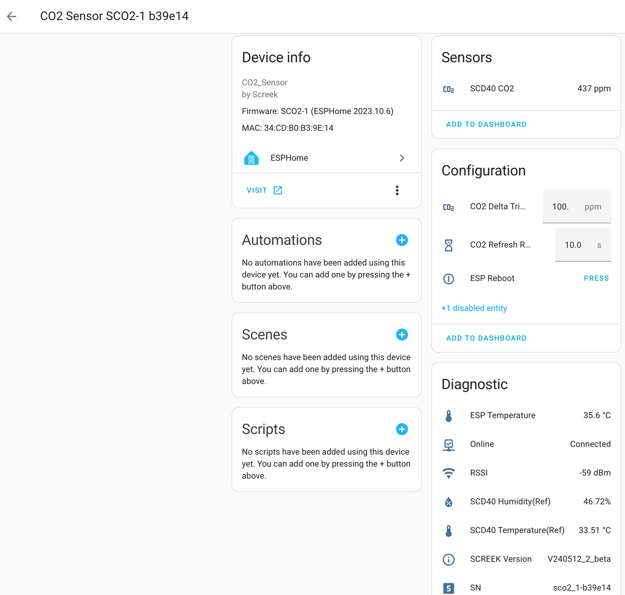The width and height of the screenshot is (625, 595).
Task: Click the hourglass icon for CO2 Refresh Rate
Action: 448,245
